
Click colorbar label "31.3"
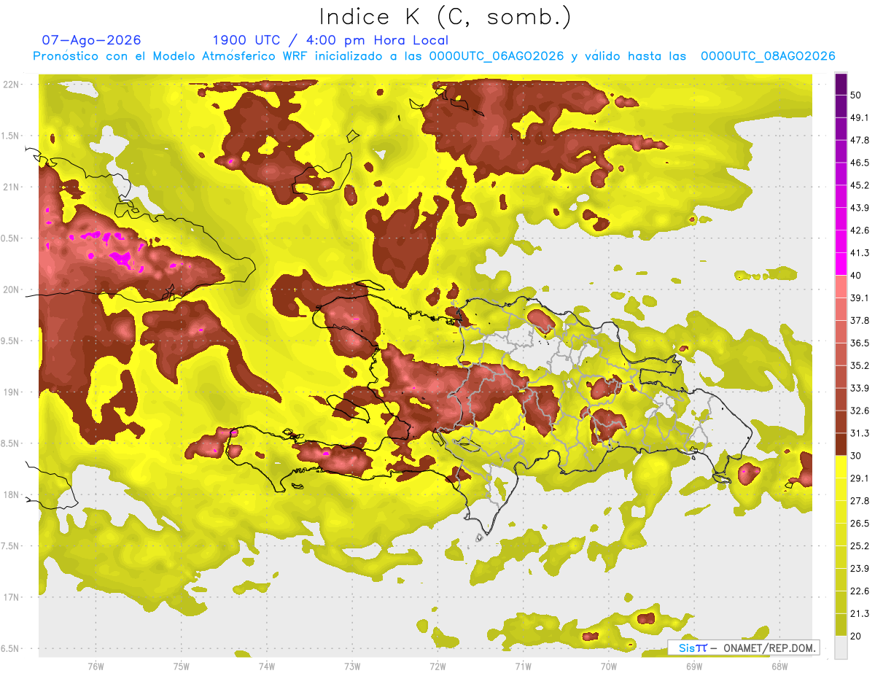tap(860, 433)
